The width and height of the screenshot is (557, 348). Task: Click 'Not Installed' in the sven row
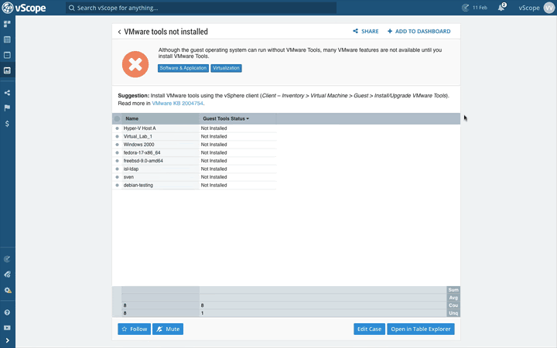(x=214, y=177)
